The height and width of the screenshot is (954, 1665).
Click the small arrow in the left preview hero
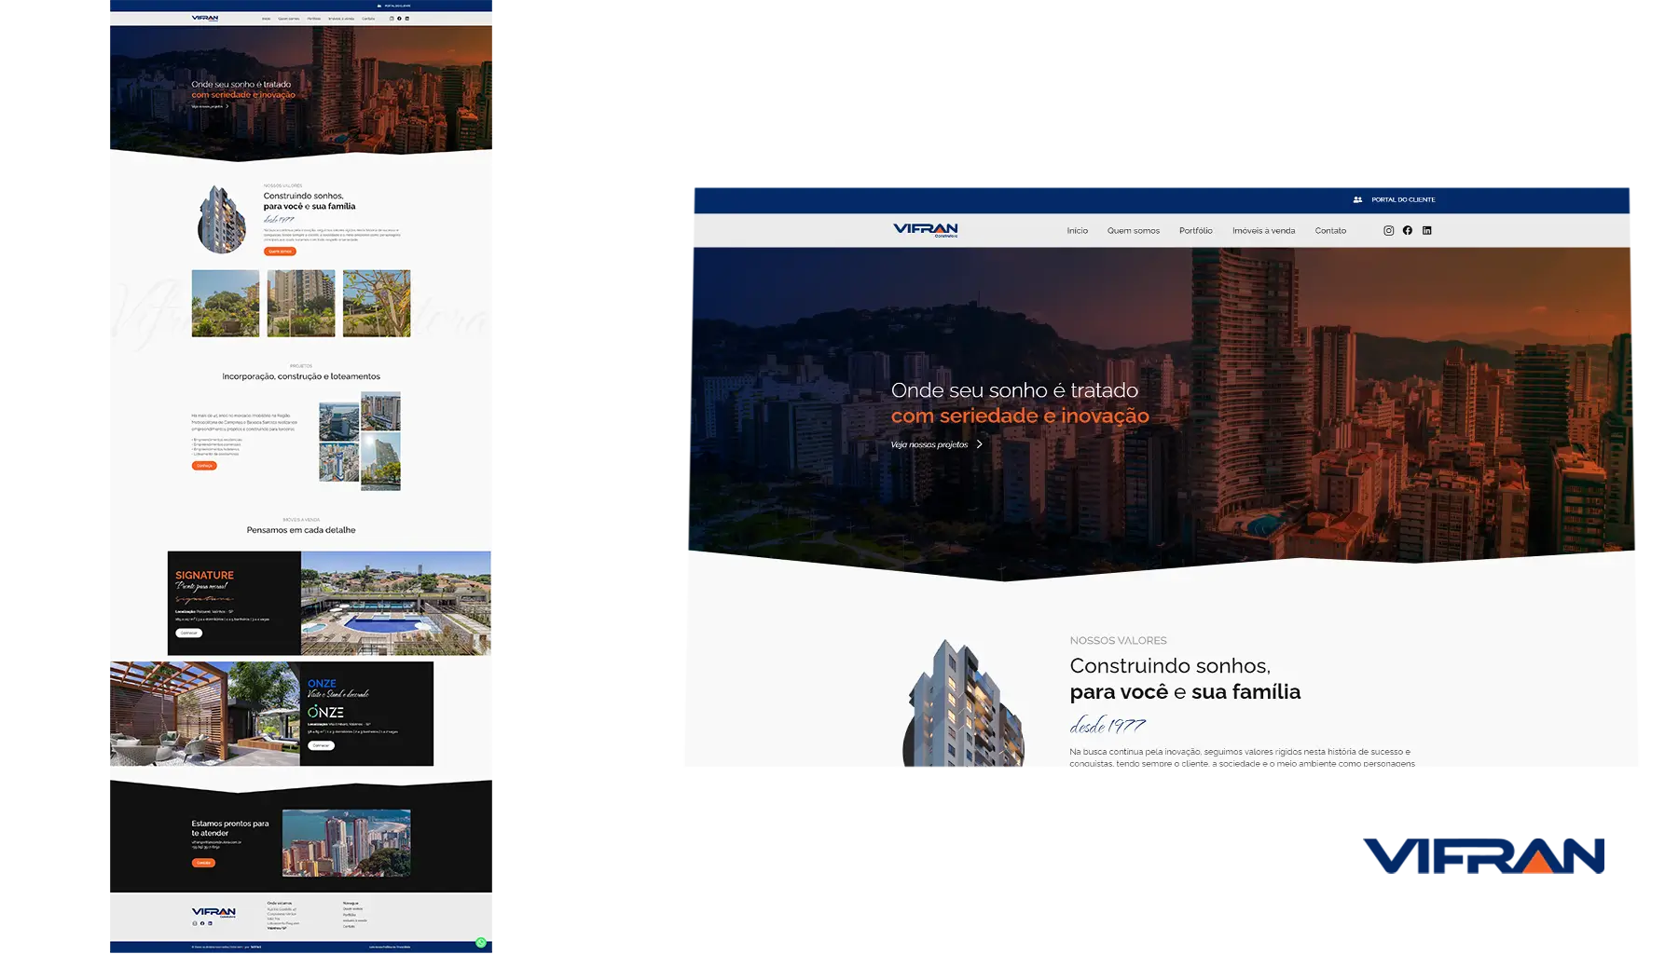227,106
